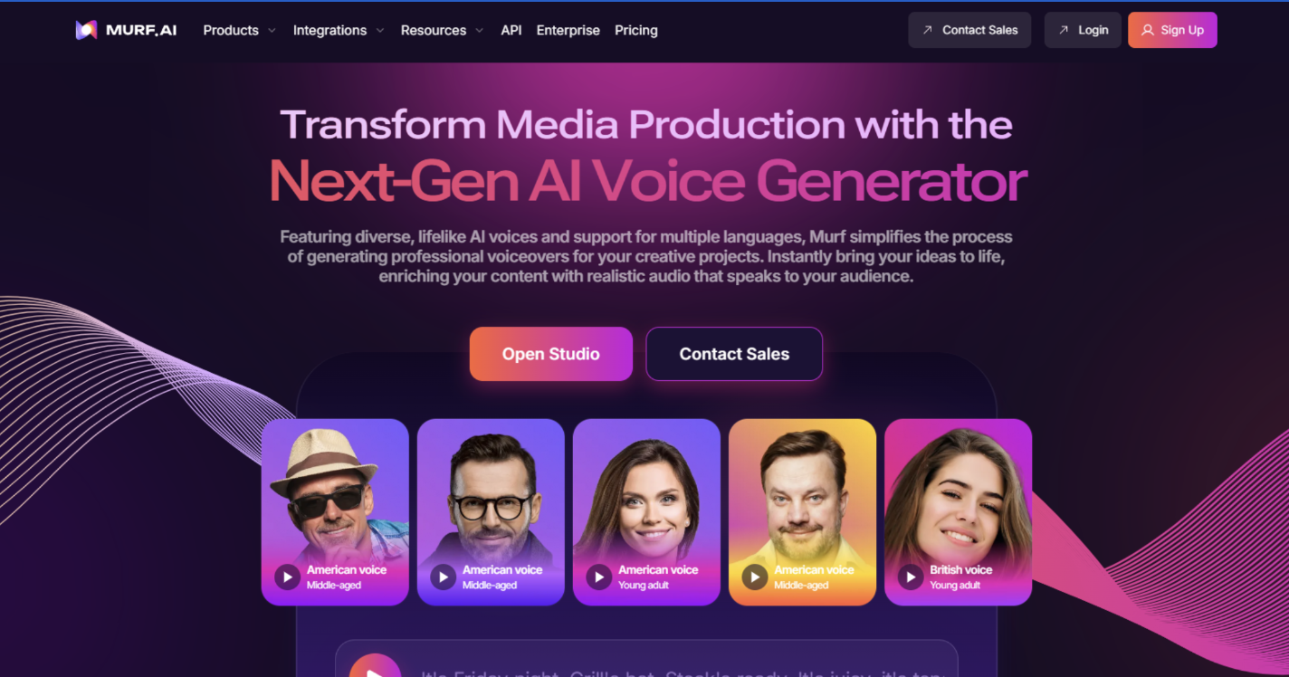Click the Murf.AI logo icon
1289x677 pixels.
point(86,30)
